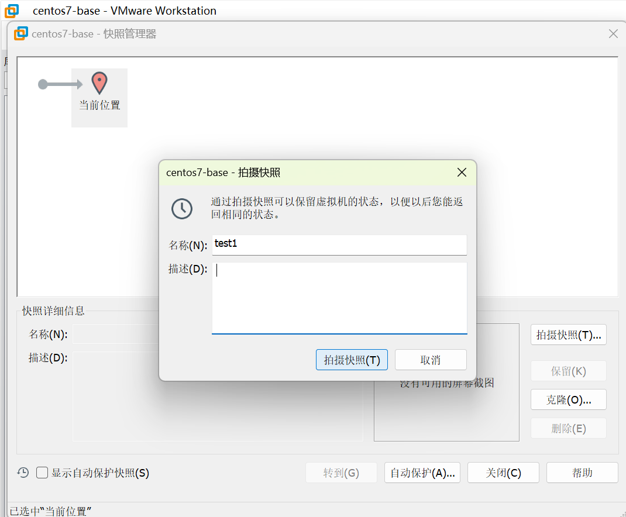The width and height of the screenshot is (626, 517).
Task: Click the 转到(G) button
Action: pyautogui.click(x=341, y=473)
